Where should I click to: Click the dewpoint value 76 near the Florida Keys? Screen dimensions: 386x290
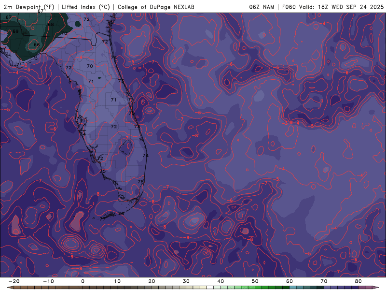(121, 214)
